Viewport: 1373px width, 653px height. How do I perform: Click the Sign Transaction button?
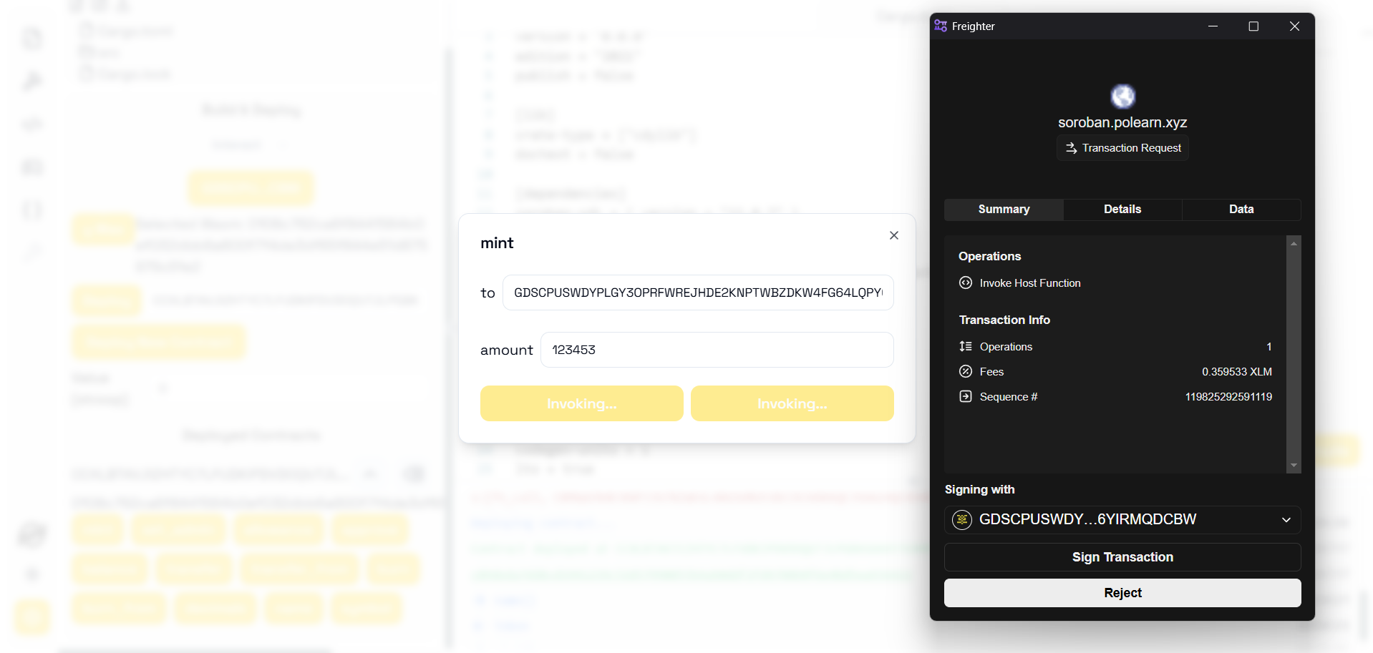pyautogui.click(x=1122, y=557)
